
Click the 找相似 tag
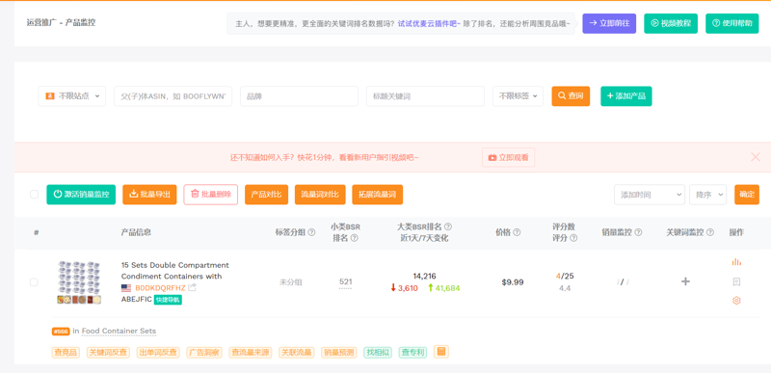click(x=378, y=353)
